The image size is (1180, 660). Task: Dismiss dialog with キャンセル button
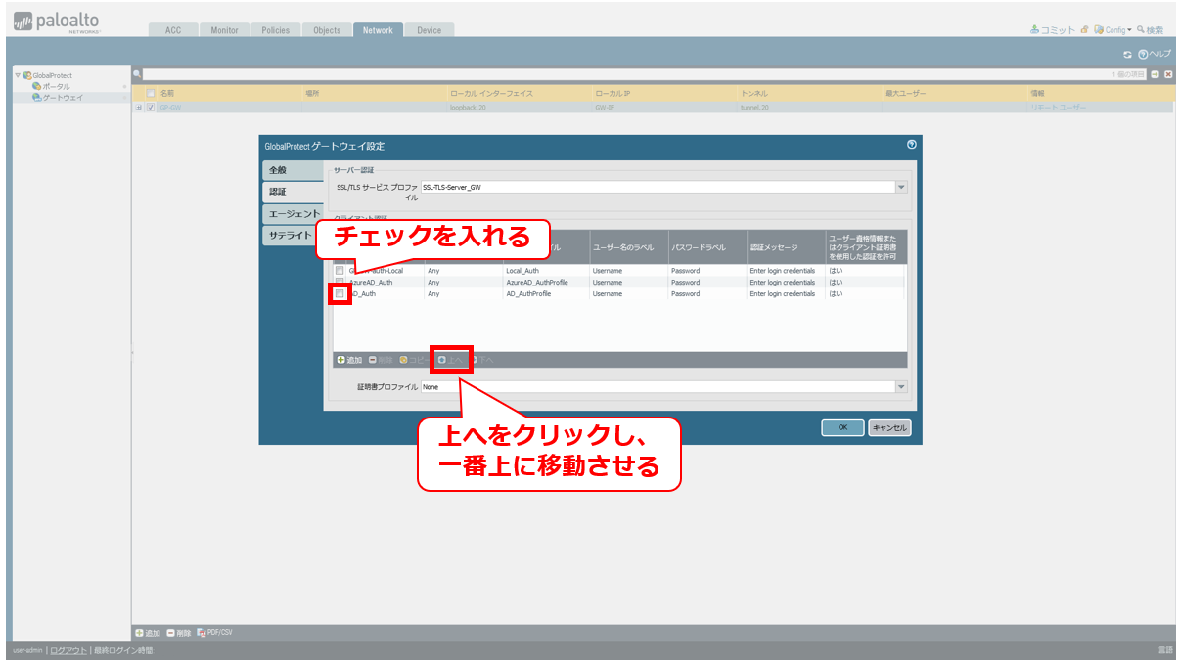pos(889,427)
